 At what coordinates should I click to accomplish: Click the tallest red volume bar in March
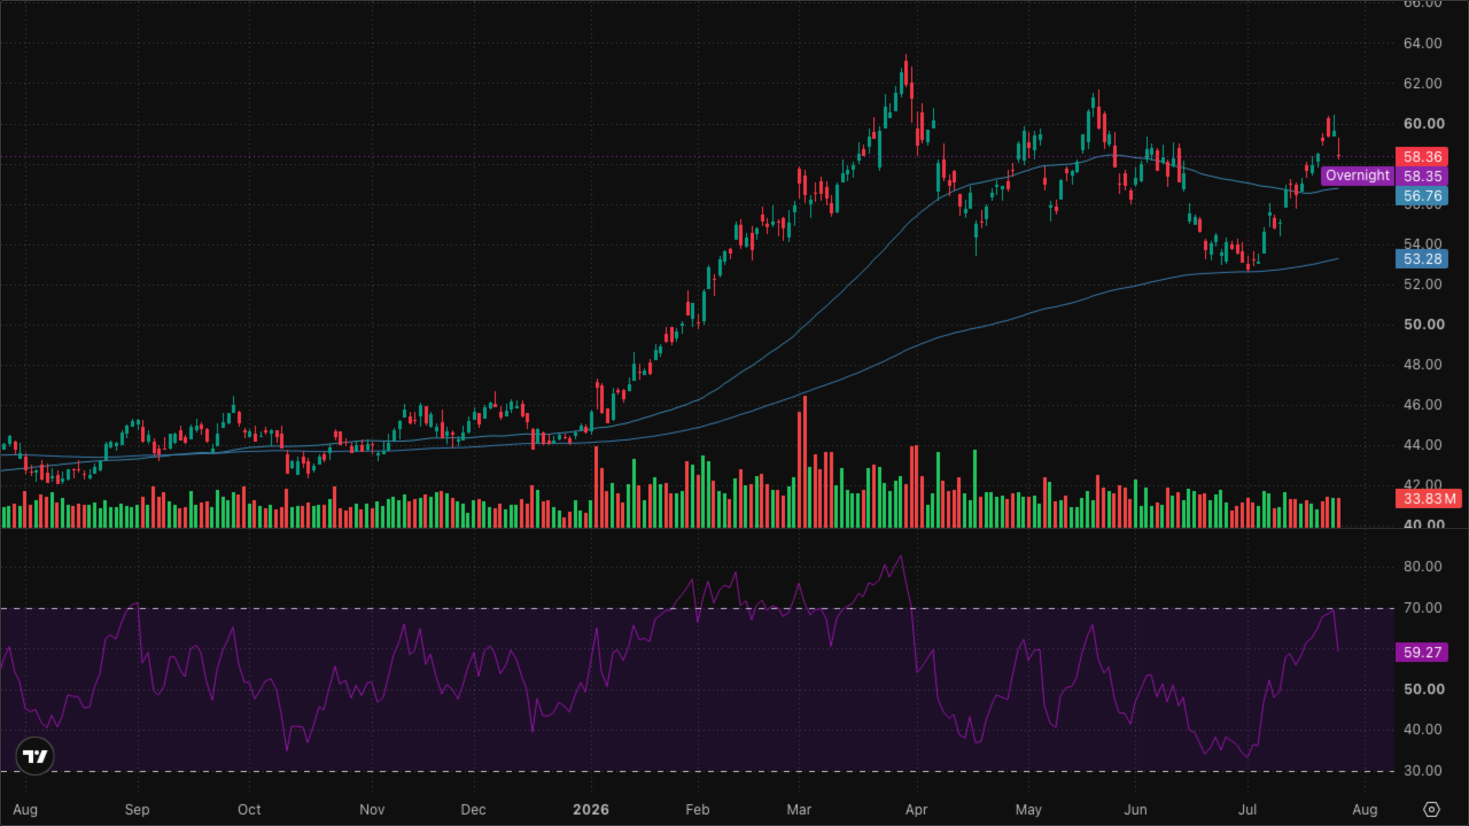[x=805, y=461]
